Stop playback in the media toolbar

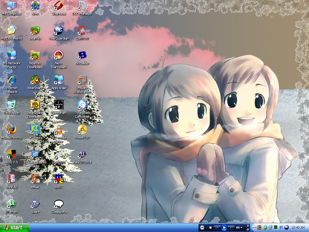pos(210,228)
